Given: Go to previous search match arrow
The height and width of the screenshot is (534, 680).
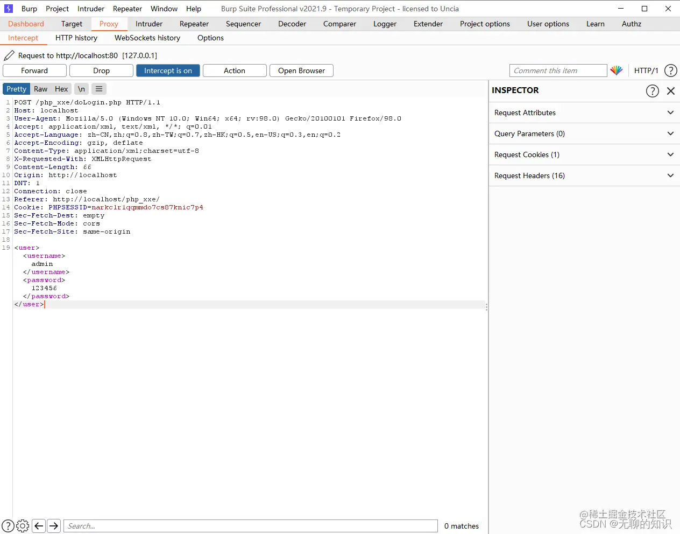Looking at the screenshot, I should [39, 526].
